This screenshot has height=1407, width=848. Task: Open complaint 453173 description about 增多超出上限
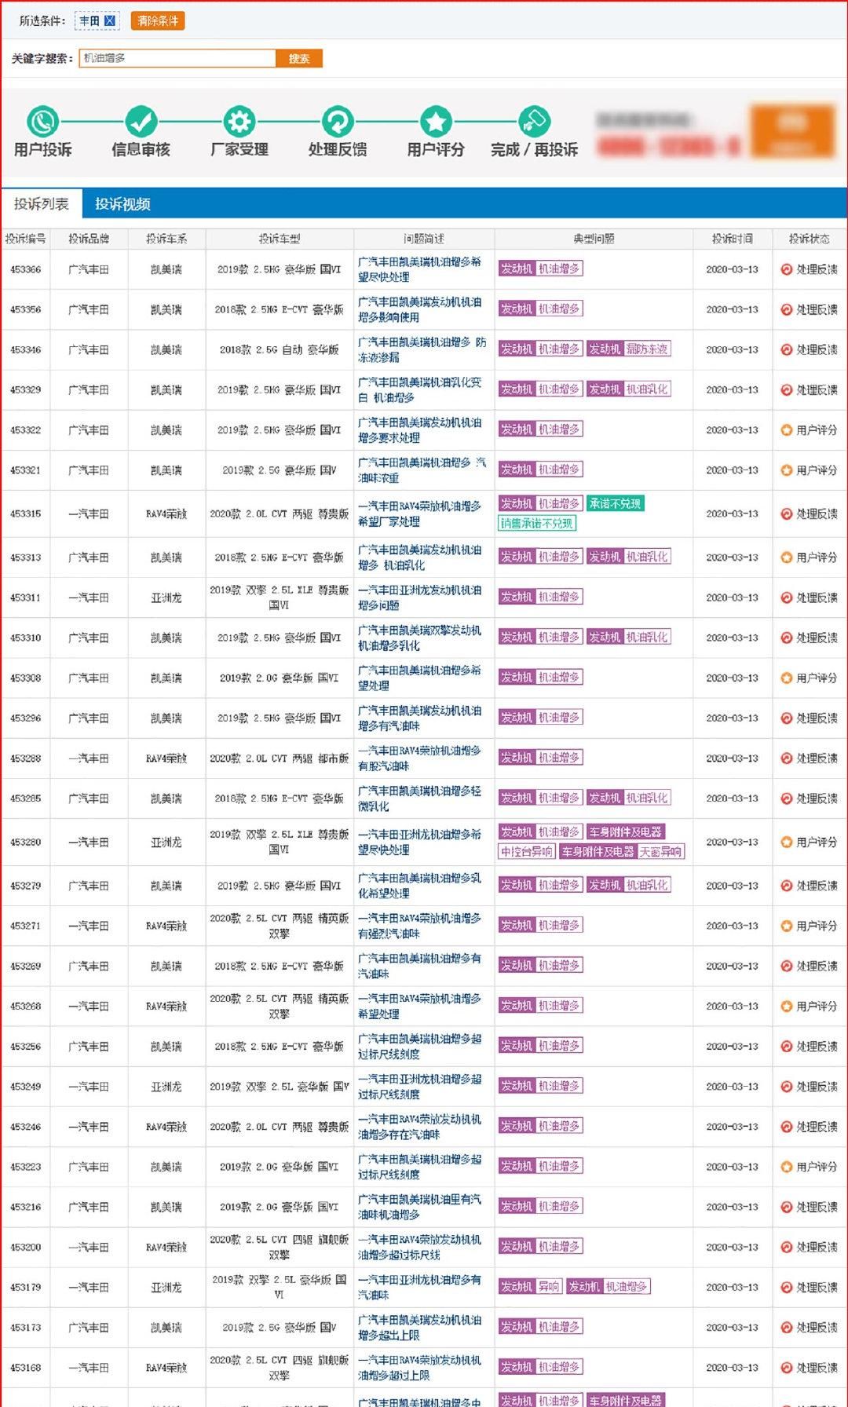[x=420, y=1328]
